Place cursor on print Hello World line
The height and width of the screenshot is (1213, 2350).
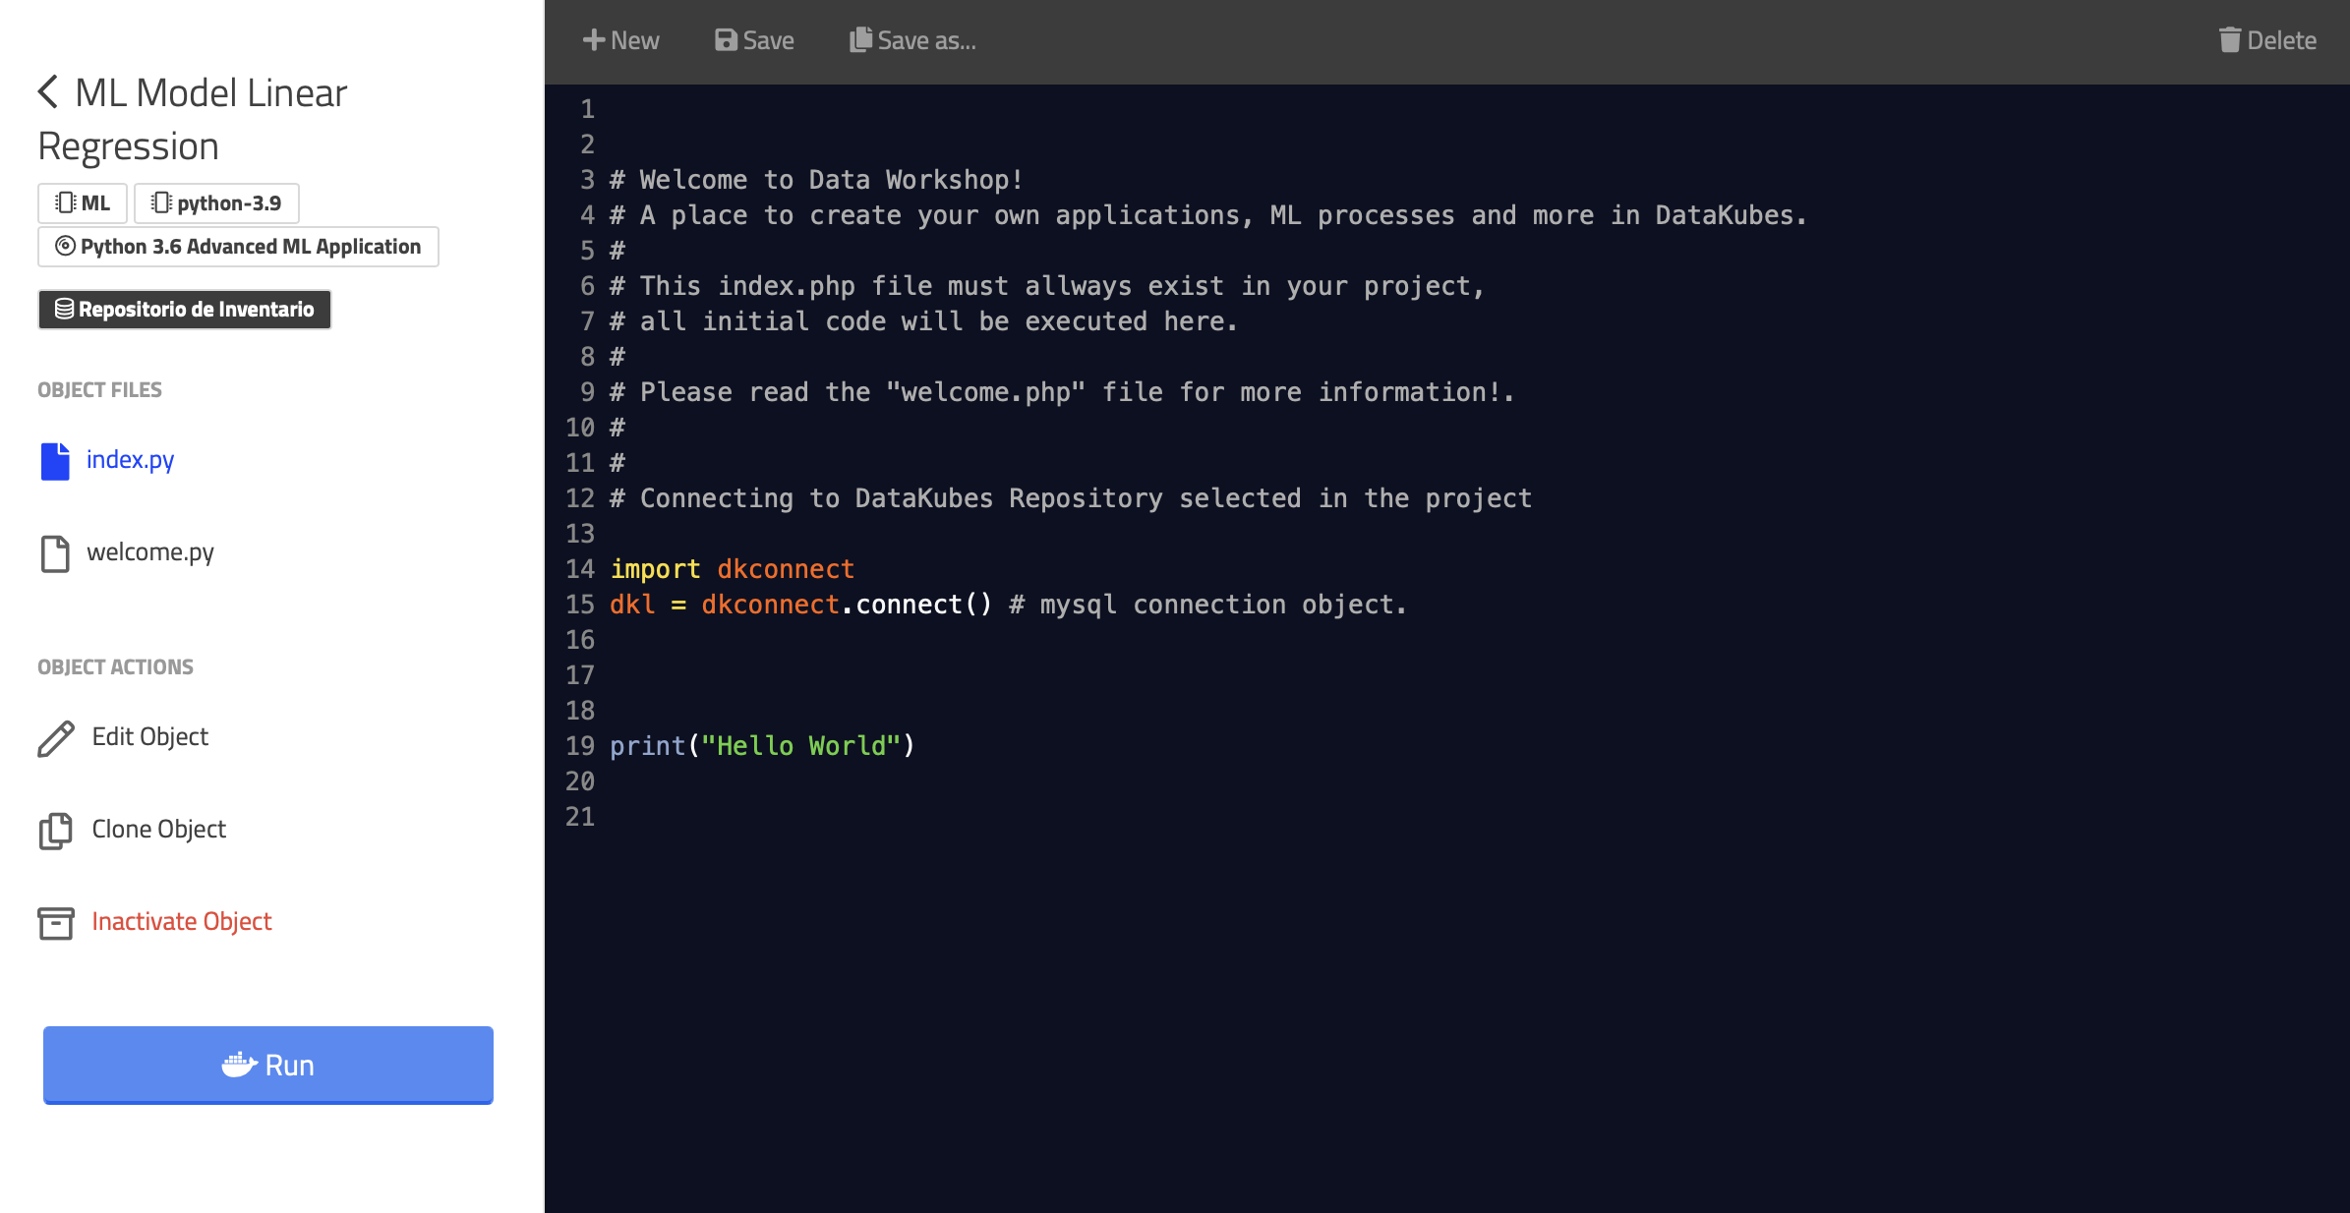point(762,746)
